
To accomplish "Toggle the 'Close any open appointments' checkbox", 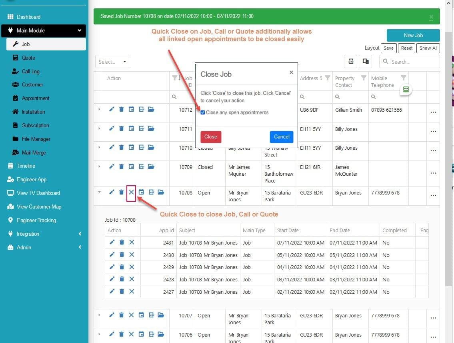I will pyautogui.click(x=203, y=112).
